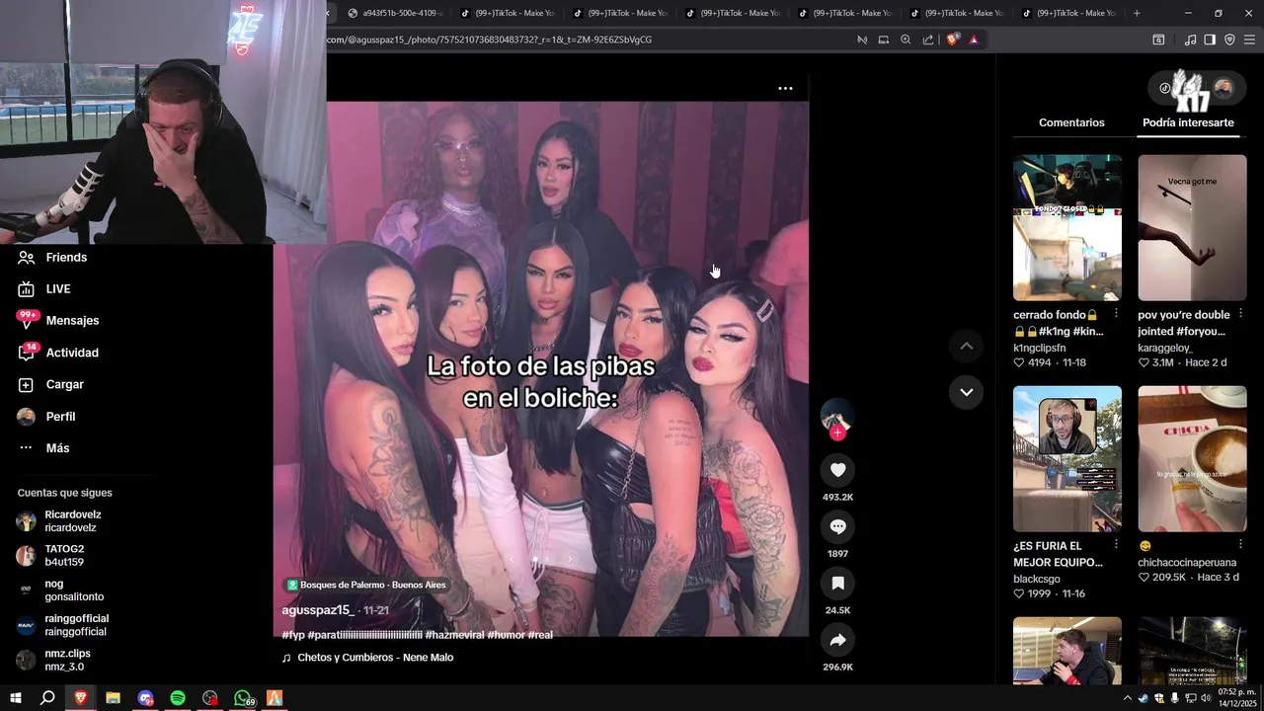
Task: Open followed account nog gonsalitonto
Action: pyautogui.click(x=60, y=590)
